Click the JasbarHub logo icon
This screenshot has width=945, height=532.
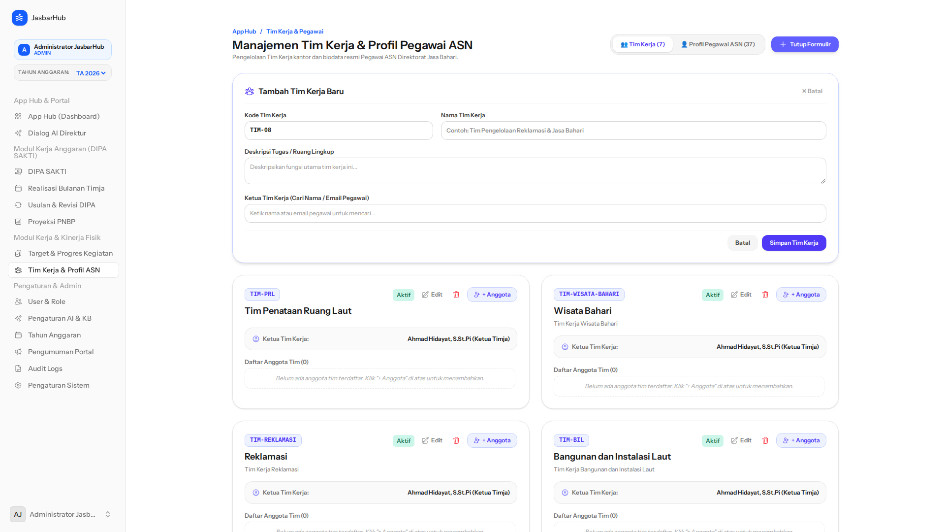pos(19,18)
